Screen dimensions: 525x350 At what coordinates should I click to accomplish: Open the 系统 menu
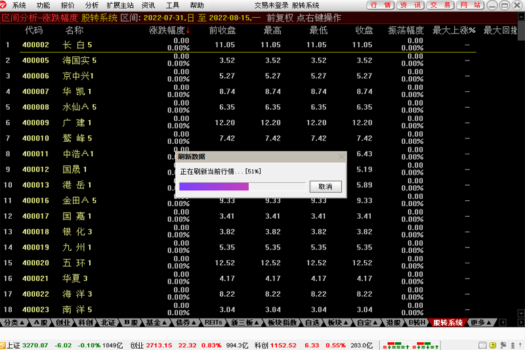[19, 5]
